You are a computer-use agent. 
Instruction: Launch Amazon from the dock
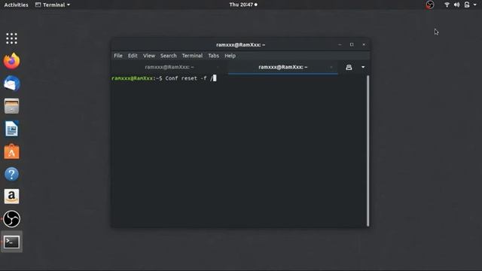click(x=12, y=196)
